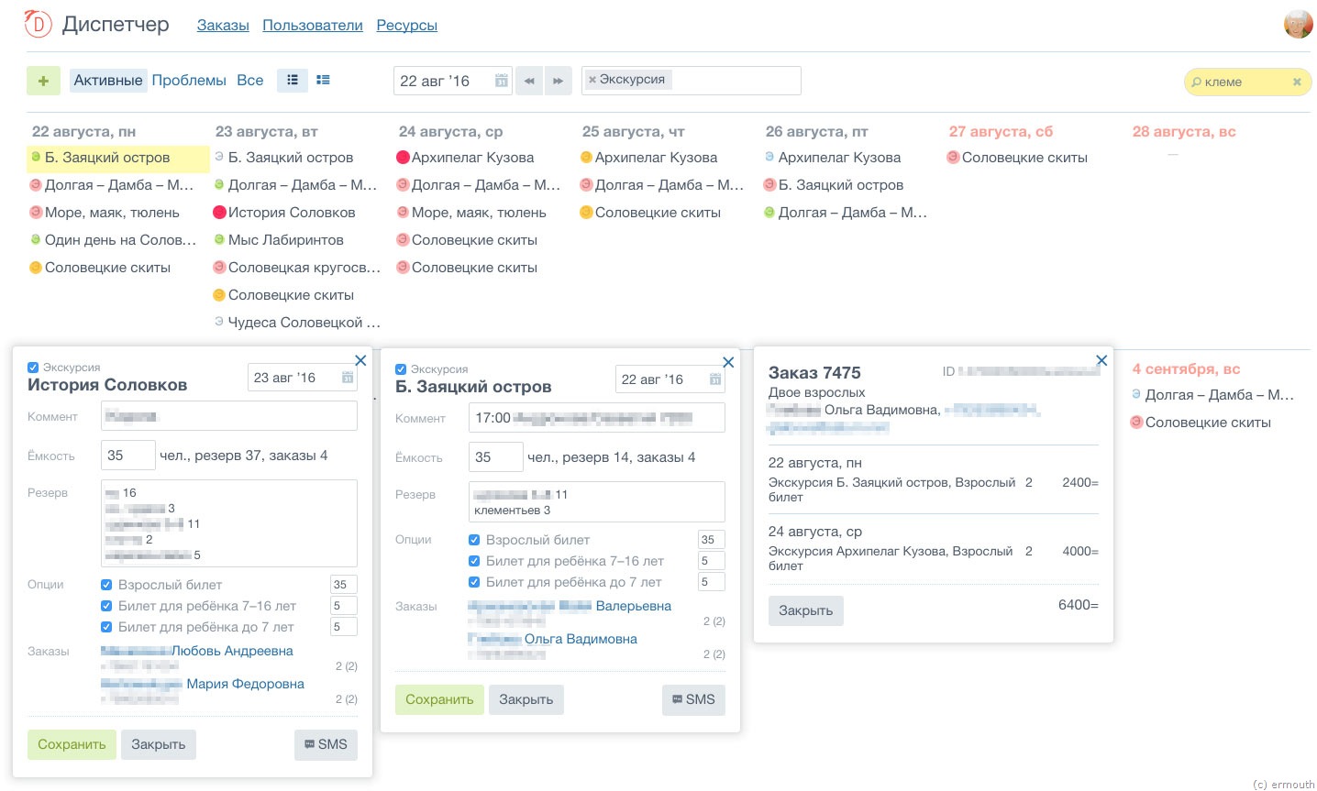This screenshot has width=1317, height=791.
Task: Toggle Билет для ребёнка до 7 лет in История Соловков
Action: point(106,627)
